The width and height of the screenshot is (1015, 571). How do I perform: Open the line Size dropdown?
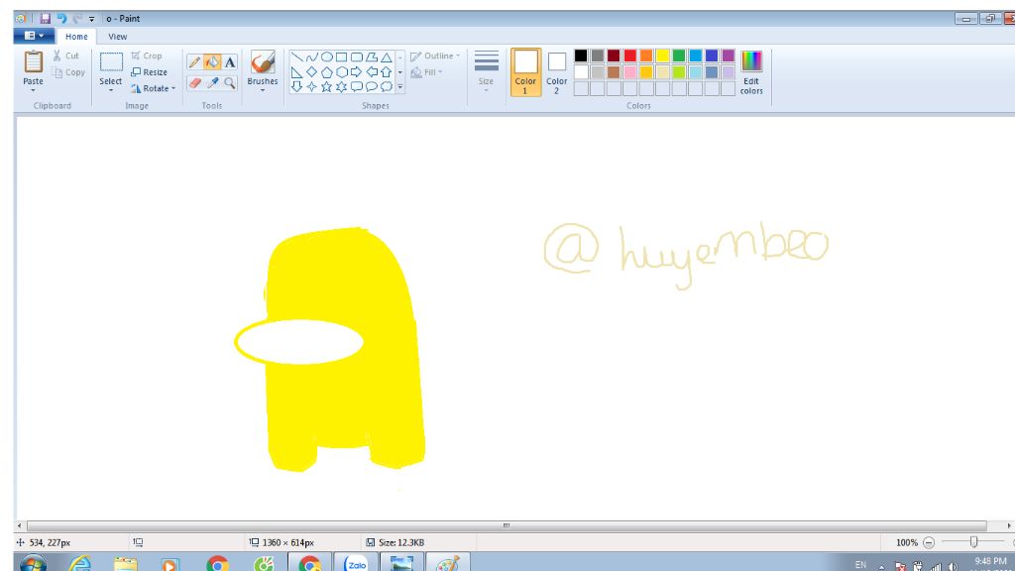click(x=486, y=71)
